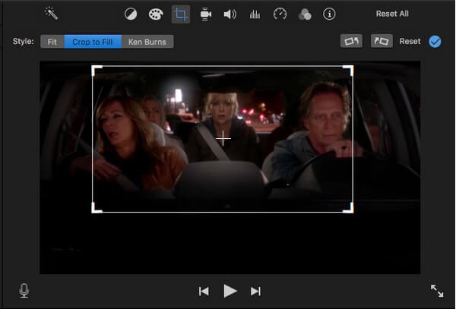Rotate the clip counterclockwise

click(x=351, y=41)
